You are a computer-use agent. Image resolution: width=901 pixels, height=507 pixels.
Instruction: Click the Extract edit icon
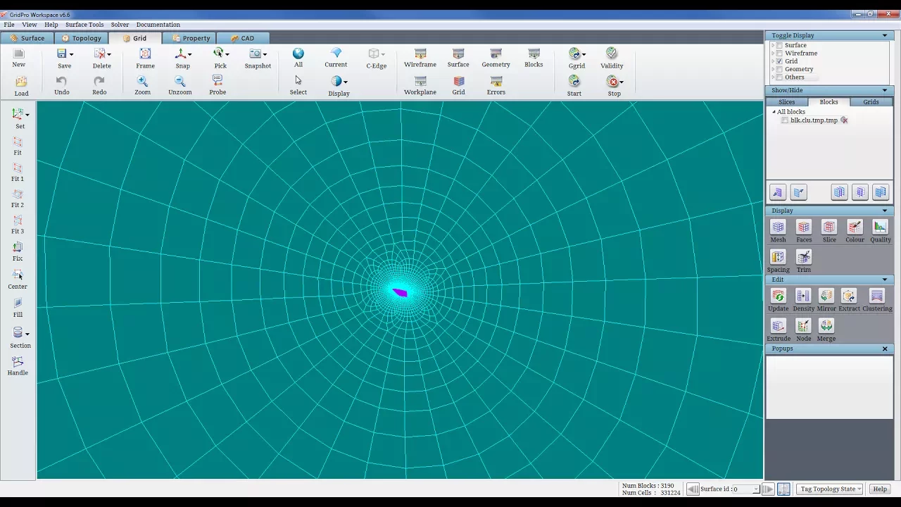coord(849,296)
